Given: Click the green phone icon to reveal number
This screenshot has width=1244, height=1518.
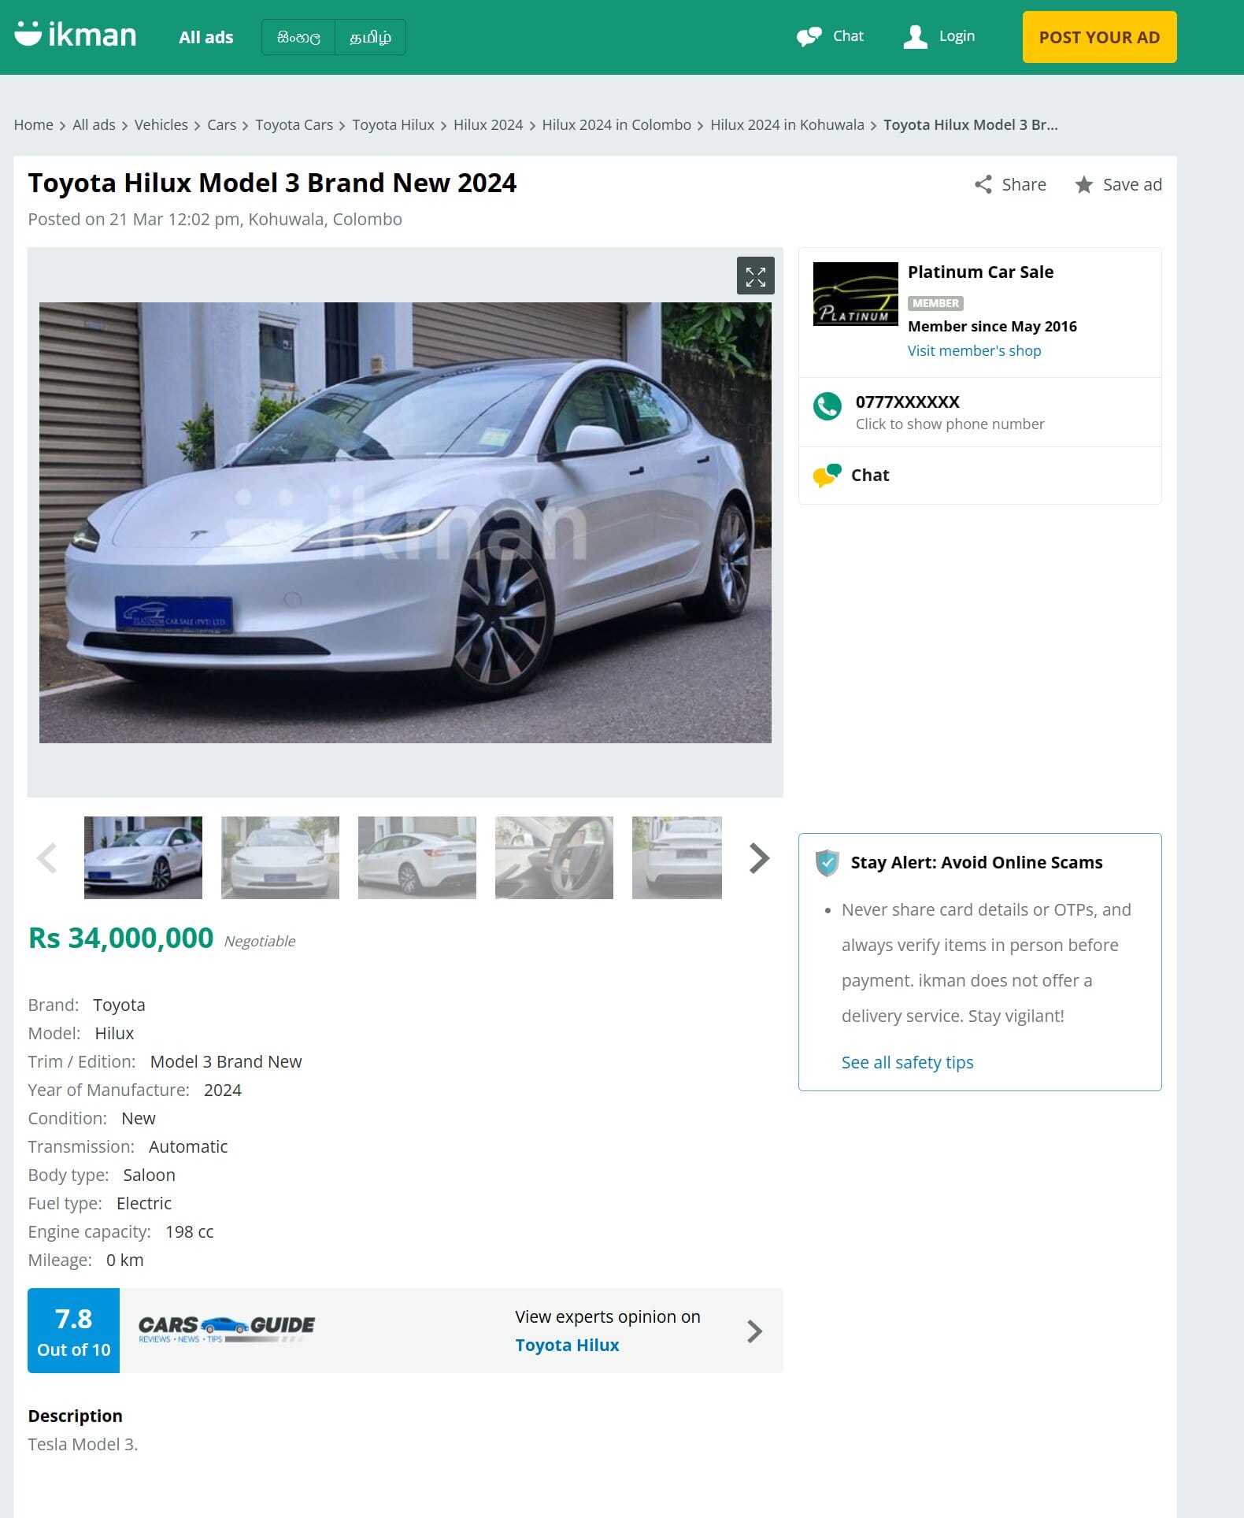Looking at the screenshot, I should 827,406.
